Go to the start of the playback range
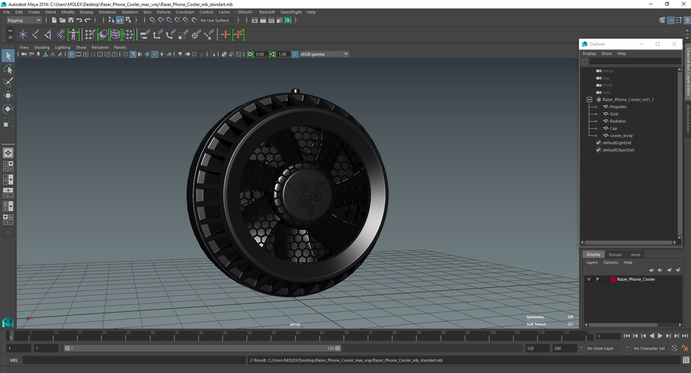This screenshot has width=691, height=373. (x=627, y=336)
